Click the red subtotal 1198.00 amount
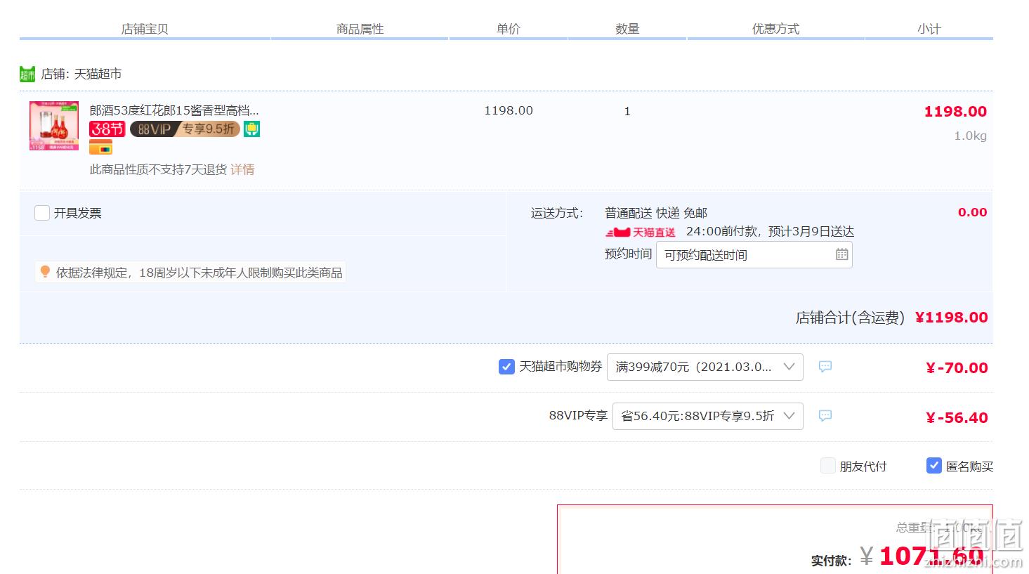The height and width of the screenshot is (574, 1029). [x=955, y=111]
